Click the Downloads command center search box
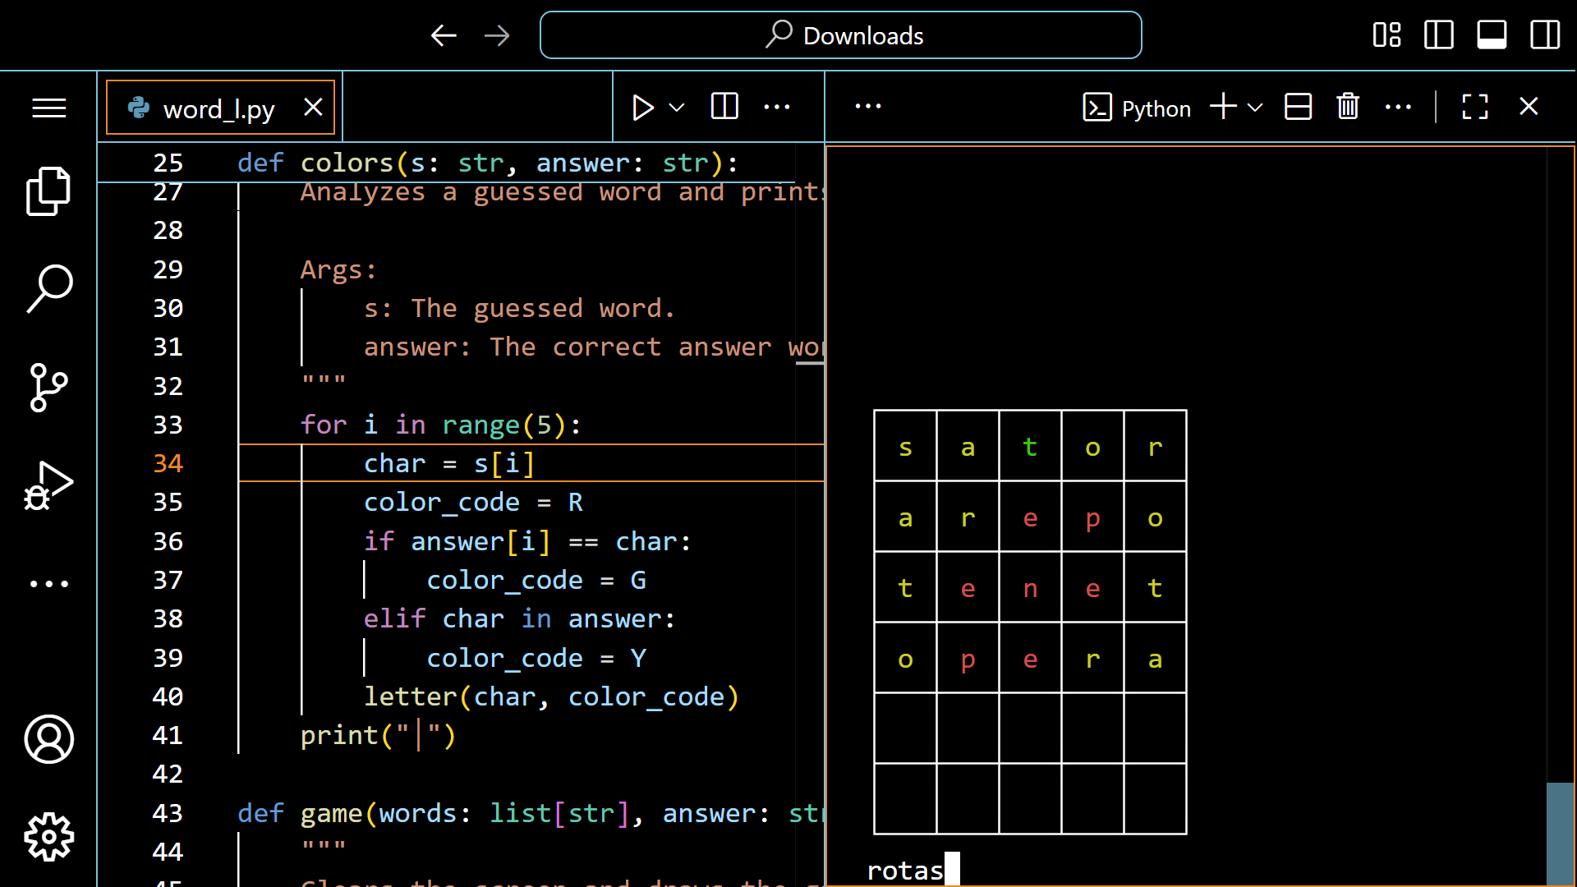 coord(840,35)
